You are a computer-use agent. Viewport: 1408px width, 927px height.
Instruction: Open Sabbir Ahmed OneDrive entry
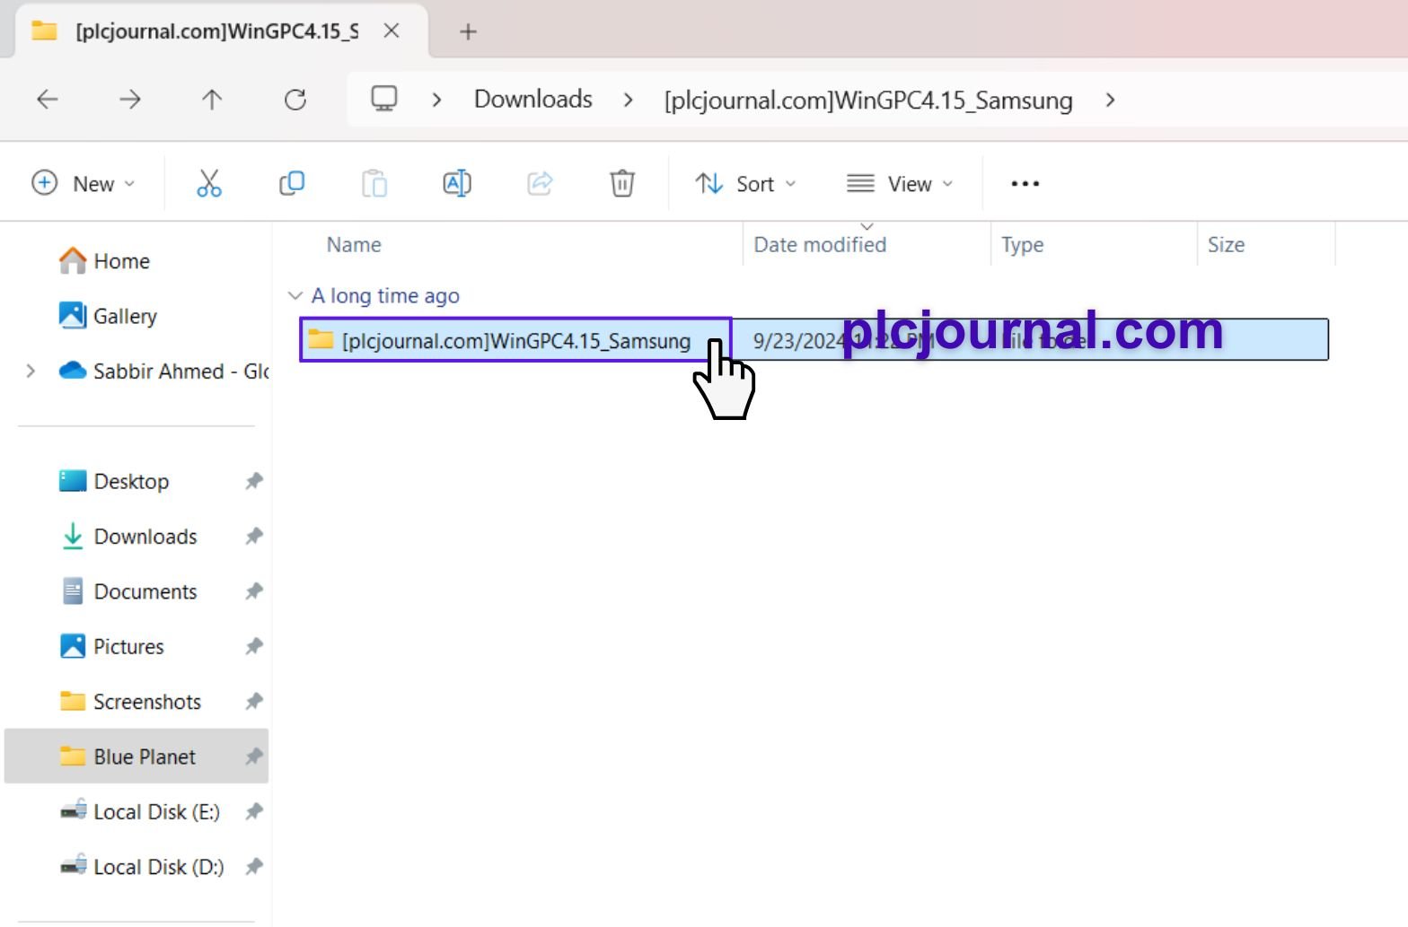point(163,371)
